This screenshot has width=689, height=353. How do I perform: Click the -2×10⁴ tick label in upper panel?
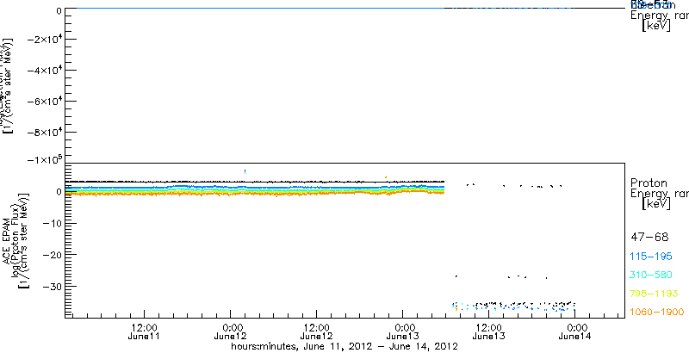point(44,39)
